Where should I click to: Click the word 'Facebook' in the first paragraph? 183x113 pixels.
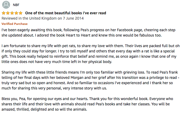click(125, 30)
